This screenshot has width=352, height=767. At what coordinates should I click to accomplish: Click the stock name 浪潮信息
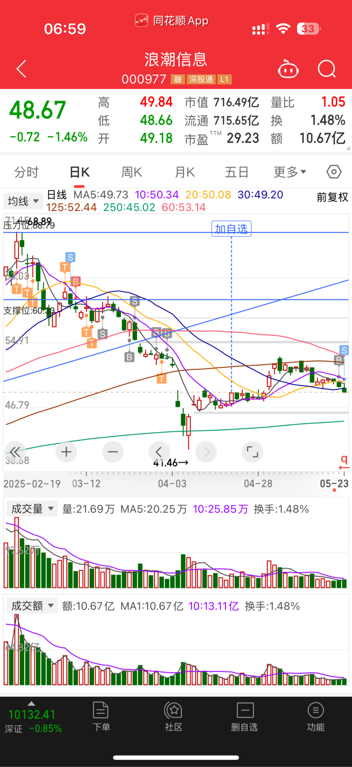coord(176,59)
